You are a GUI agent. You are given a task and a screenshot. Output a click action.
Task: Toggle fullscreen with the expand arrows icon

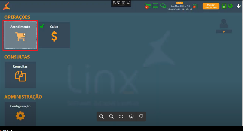pos(121,116)
